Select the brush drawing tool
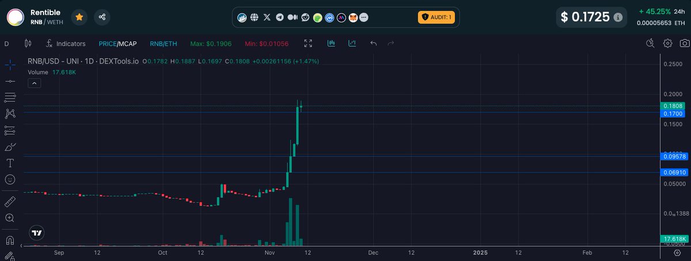 click(10, 147)
